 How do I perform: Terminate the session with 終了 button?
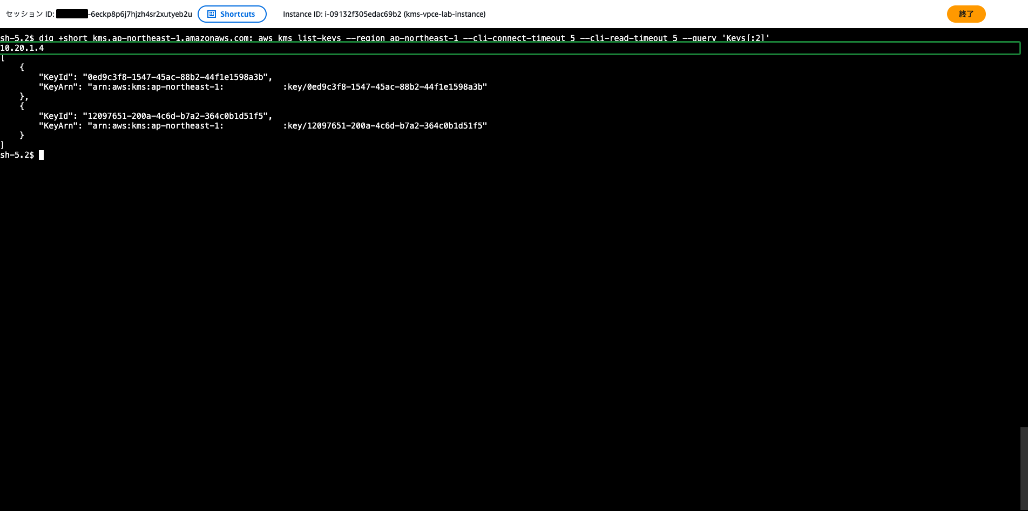pos(966,14)
